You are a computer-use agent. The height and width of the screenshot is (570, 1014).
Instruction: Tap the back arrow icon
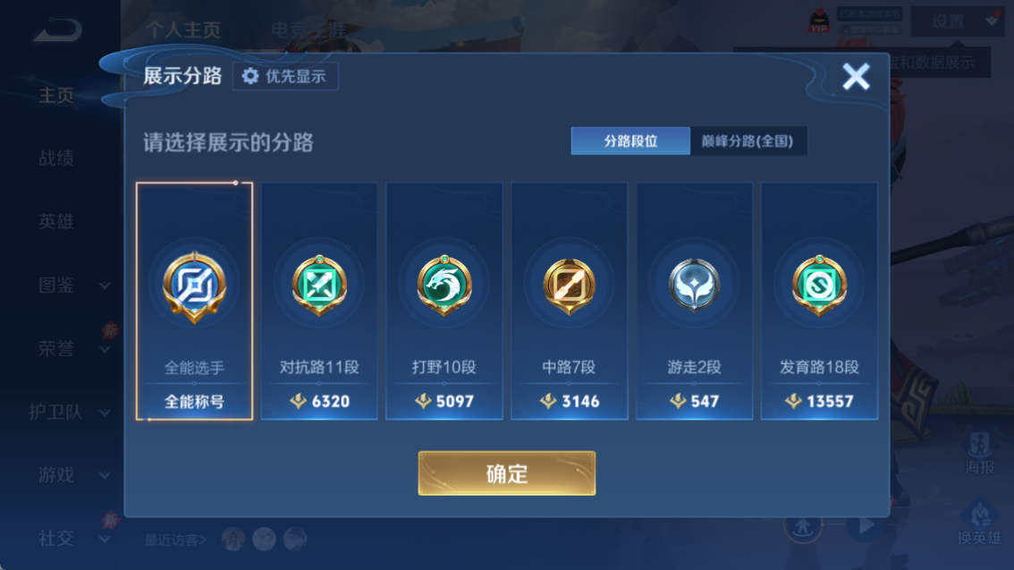(x=57, y=30)
